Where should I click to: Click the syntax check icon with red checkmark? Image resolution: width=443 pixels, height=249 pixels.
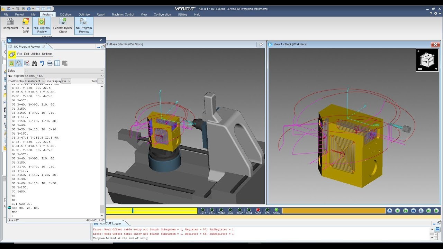(27, 63)
